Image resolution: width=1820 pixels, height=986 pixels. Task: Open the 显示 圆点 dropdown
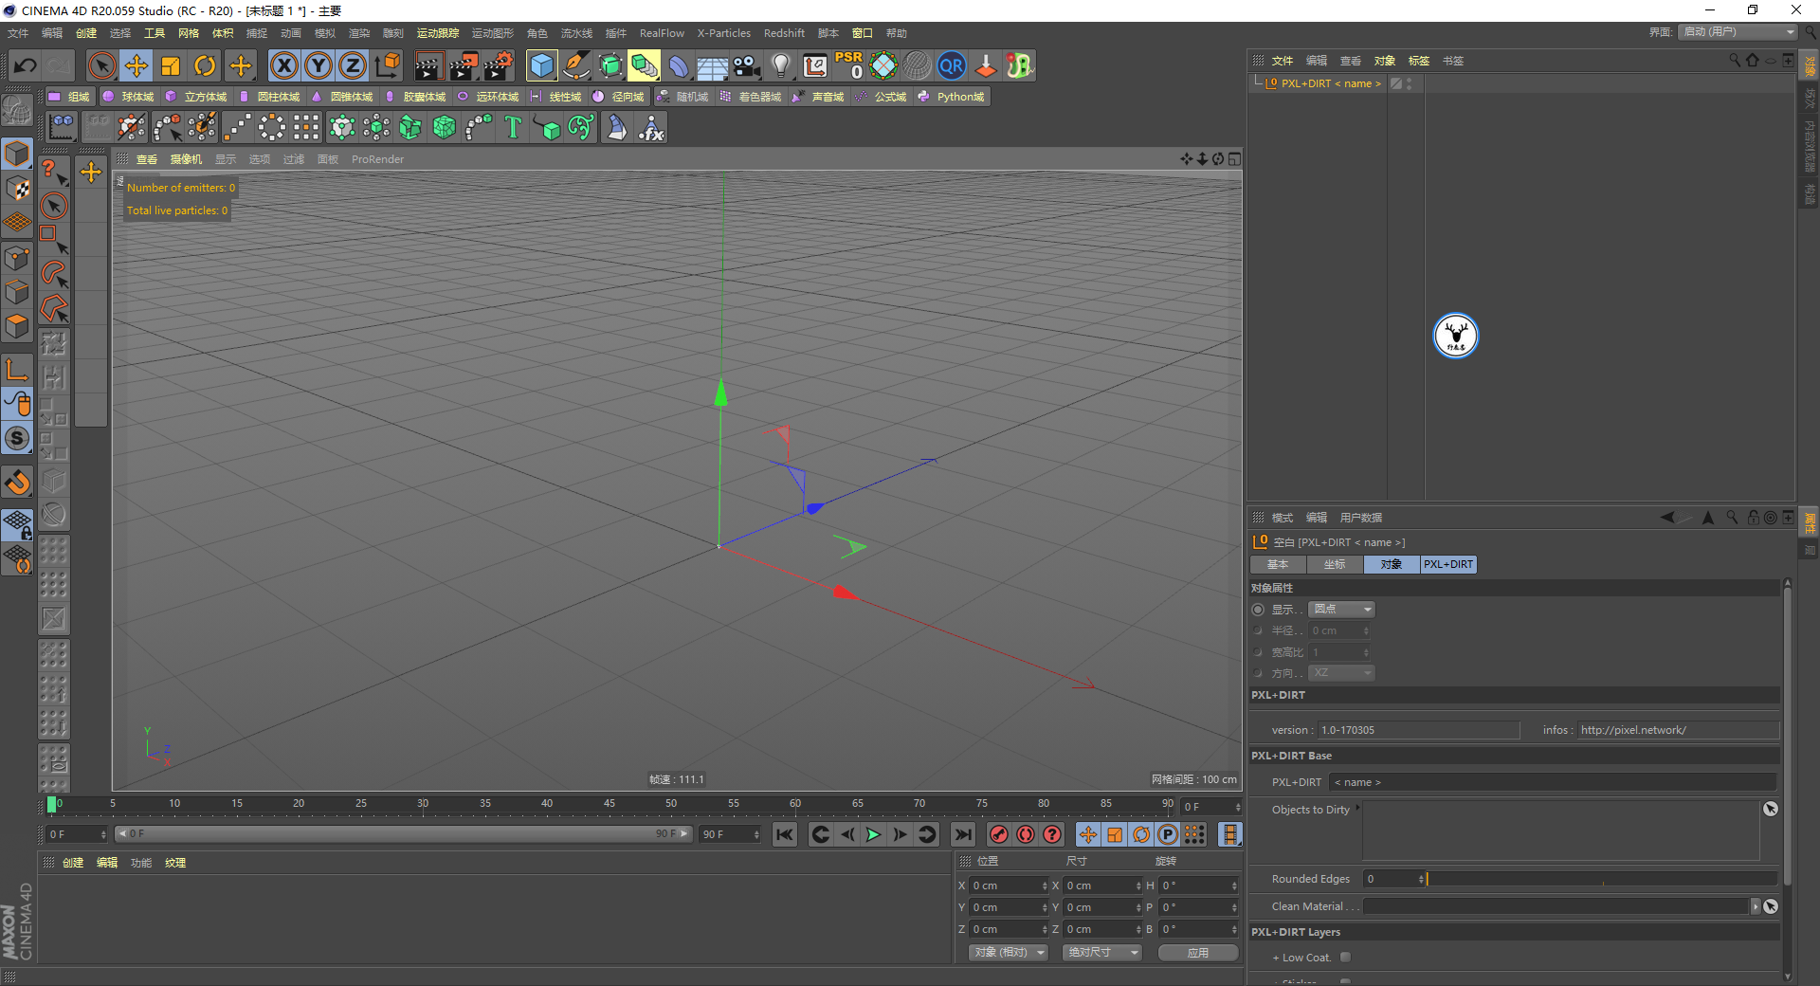click(1341, 610)
